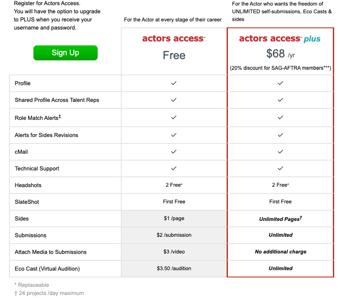
Task: Select the $68 /yr price text
Action: point(280,54)
